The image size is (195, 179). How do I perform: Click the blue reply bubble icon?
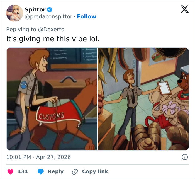click(x=40, y=171)
